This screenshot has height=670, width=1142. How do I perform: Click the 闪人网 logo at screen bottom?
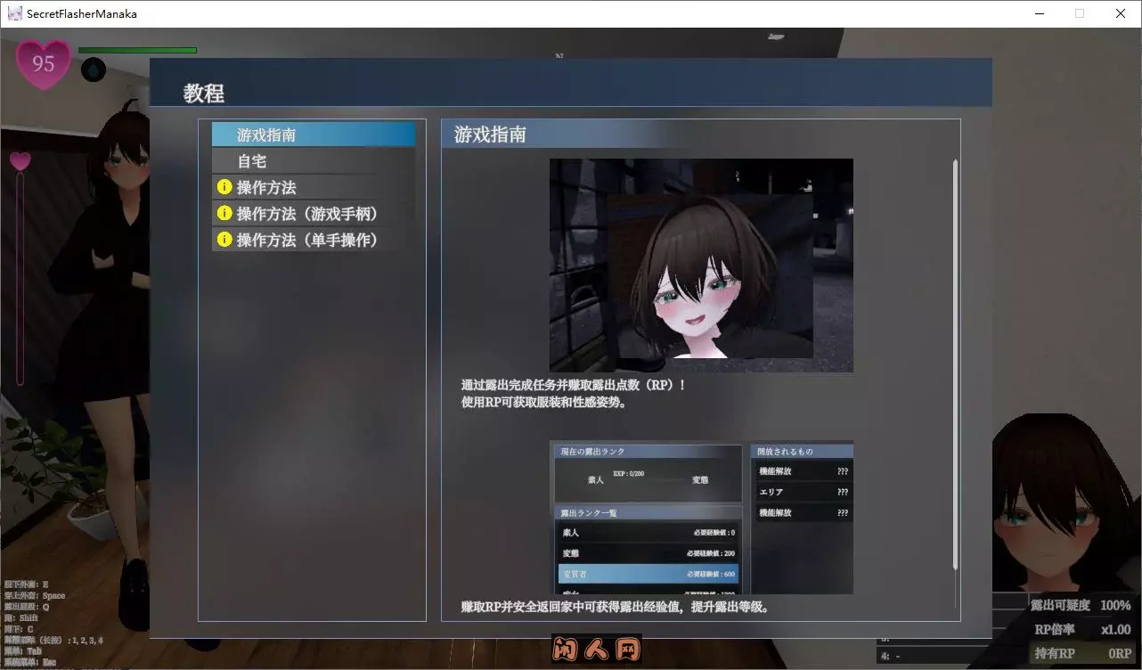coord(595,650)
